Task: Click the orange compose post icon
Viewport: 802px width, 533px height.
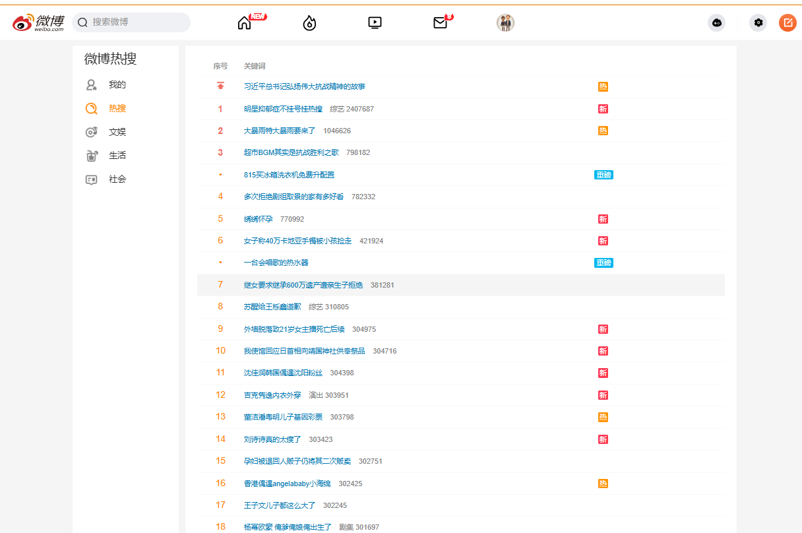Action: [787, 22]
